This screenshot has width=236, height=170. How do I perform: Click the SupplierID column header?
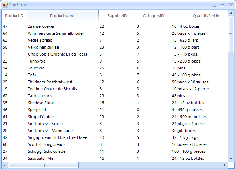pos(117,16)
